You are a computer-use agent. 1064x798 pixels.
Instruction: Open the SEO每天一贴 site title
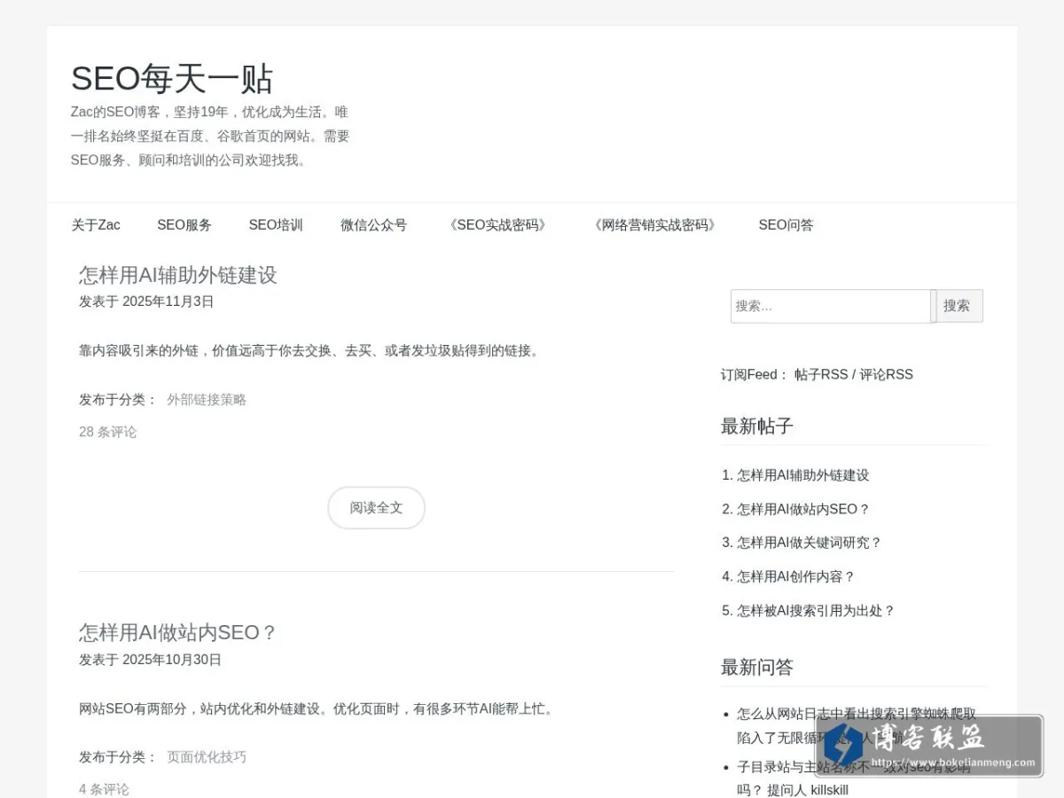click(172, 79)
